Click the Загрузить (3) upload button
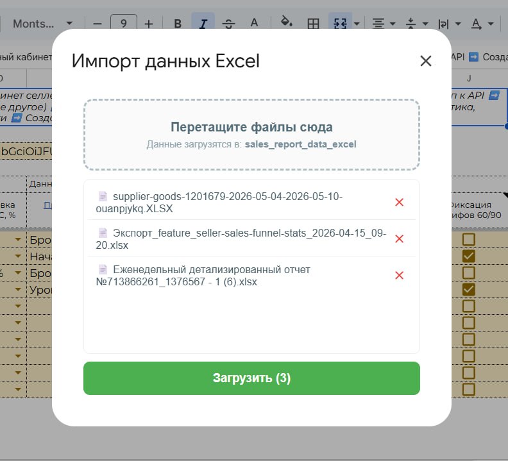This screenshot has height=461, width=508. coord(251,378)
